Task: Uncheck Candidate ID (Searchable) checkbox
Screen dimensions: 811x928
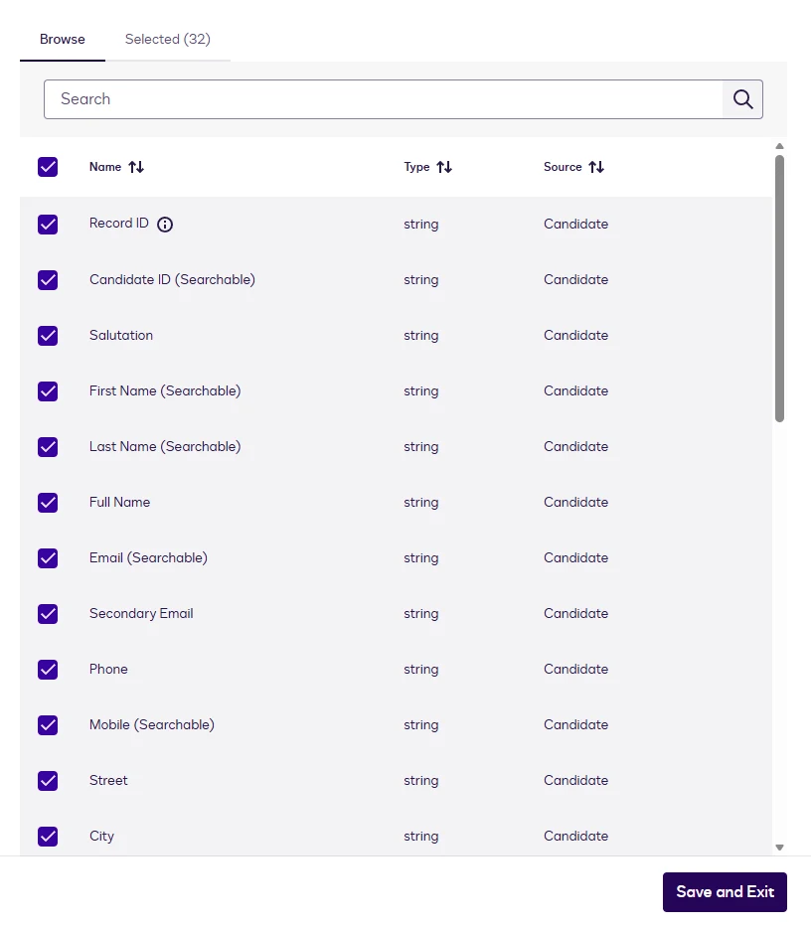Action: (48, 280)
